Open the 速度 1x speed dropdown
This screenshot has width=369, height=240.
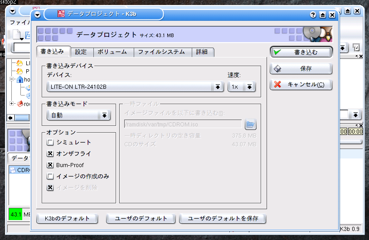tap(242, 87)
